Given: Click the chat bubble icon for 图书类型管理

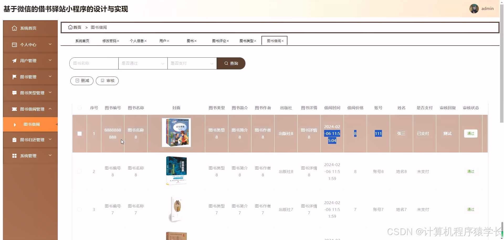Looking at the screenshot, I should coord(14,93).
